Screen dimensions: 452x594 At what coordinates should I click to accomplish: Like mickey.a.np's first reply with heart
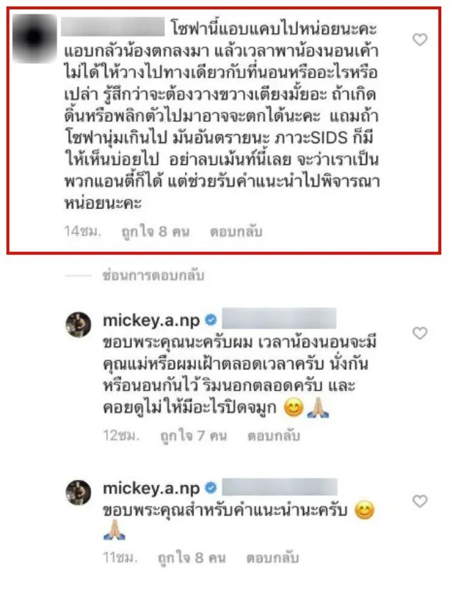pyautogui.click(x=420, y=333)
